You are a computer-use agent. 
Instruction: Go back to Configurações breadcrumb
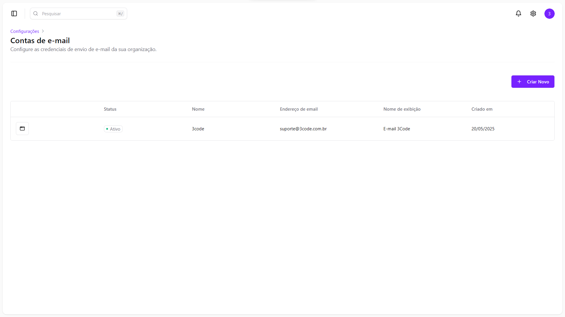click(x=25, y=31)
